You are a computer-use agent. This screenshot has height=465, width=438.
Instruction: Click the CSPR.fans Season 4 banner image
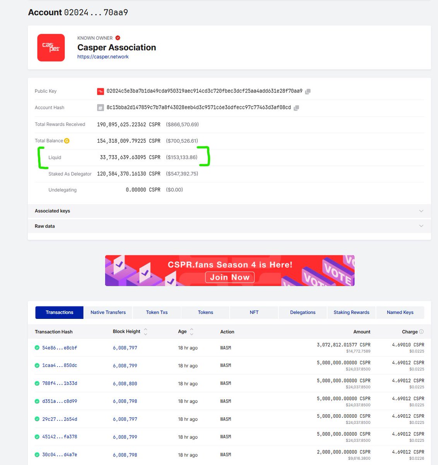[230, 270]
